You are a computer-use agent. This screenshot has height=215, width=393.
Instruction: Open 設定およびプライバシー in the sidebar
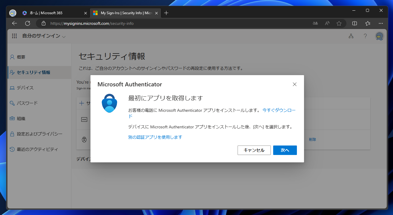[x=40, y=134]
